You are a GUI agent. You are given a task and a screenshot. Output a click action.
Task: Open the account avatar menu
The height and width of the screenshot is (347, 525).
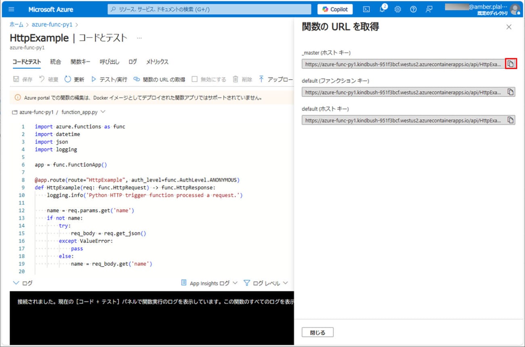pos(515,9)
